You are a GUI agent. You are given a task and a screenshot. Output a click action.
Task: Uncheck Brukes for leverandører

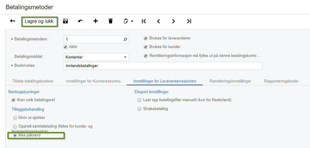pyautogui.click(x=146, y=38)
